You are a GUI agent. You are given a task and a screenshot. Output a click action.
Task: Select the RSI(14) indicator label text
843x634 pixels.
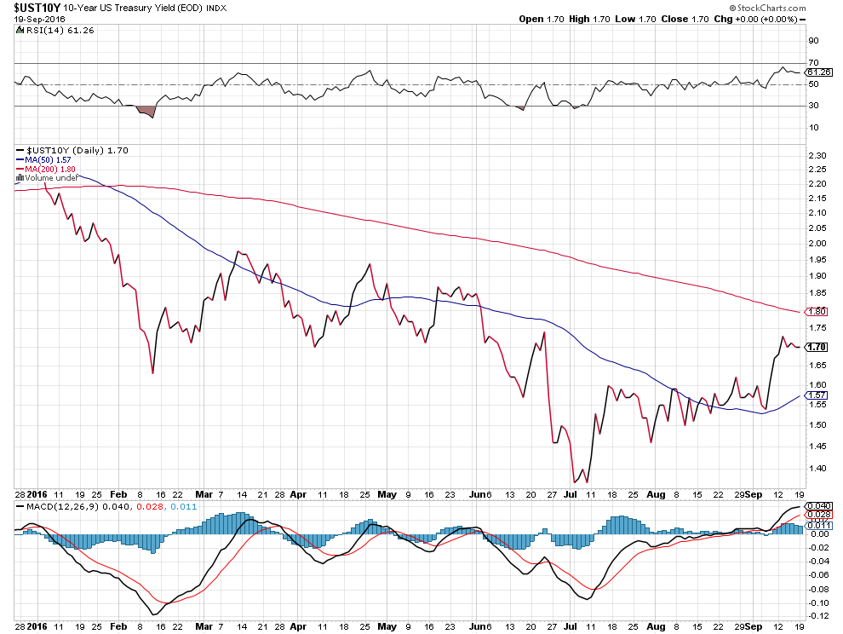(41, 30)
